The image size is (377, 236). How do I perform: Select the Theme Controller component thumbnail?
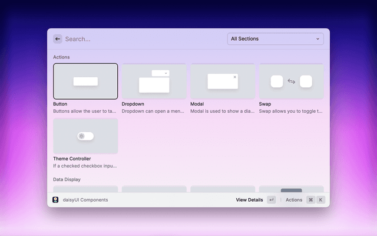pos(85,136)
